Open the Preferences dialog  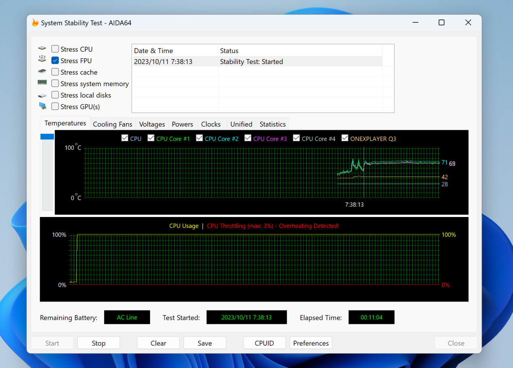pyautogui.click(x=311, y=343)
